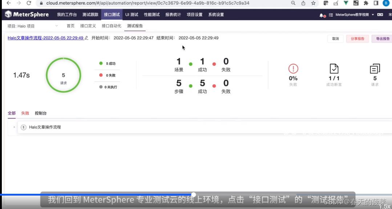
Task: Click the browser forward arrow
Action: 19,3
